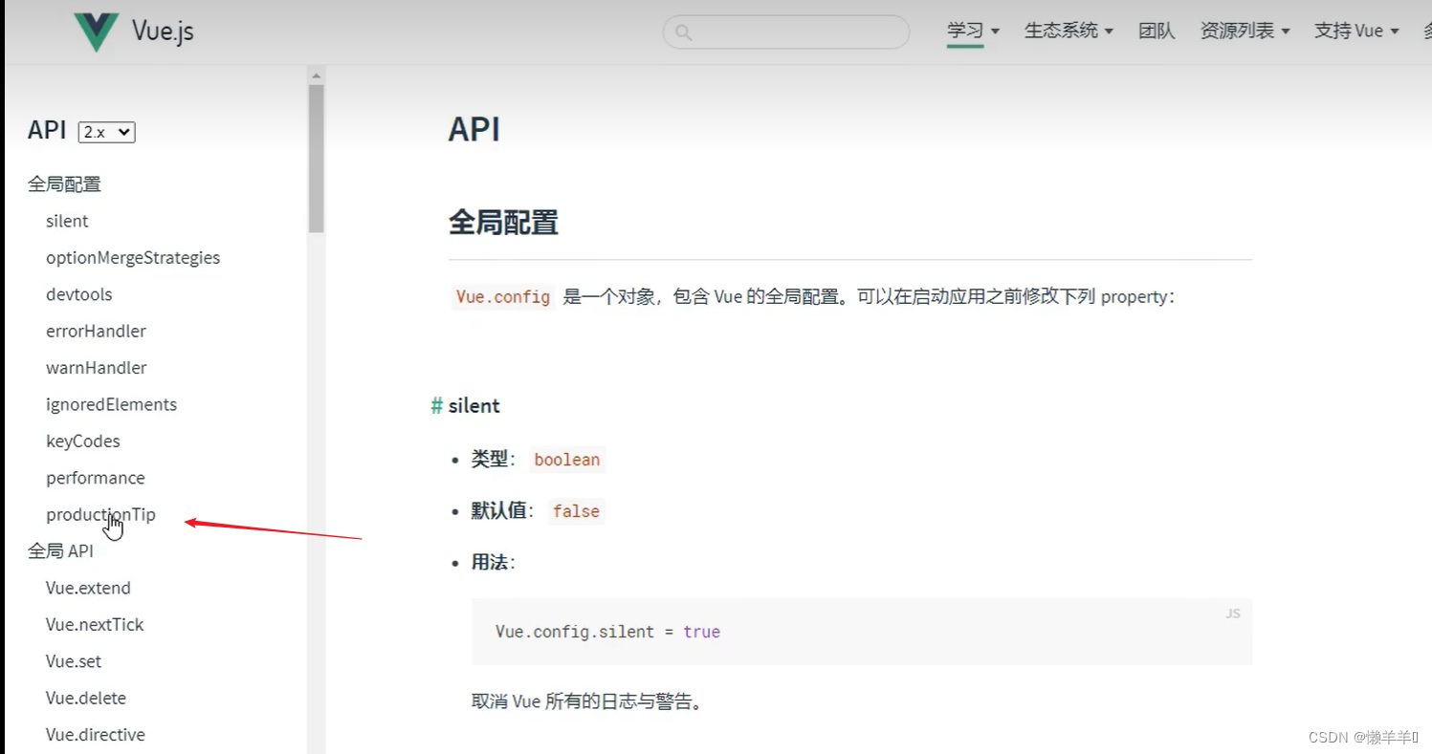Click the Vue.js logo icon

click(x=97, y=32)
